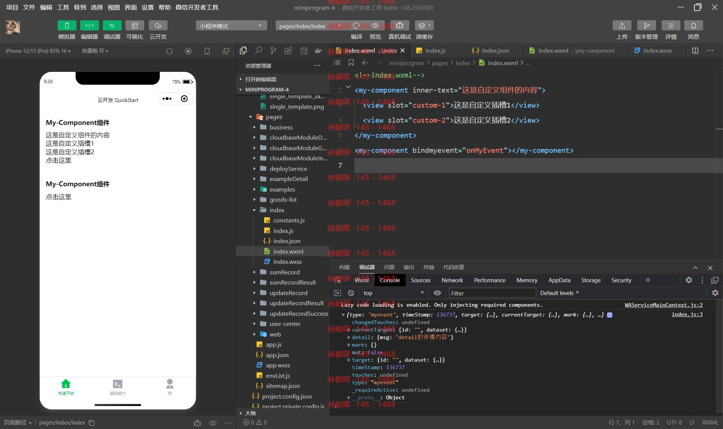
Task: Open the Messages notification bell
Action: click(x=693, y=26)
